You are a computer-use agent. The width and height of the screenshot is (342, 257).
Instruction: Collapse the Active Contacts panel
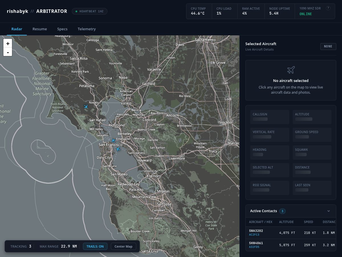click(329, 211)
